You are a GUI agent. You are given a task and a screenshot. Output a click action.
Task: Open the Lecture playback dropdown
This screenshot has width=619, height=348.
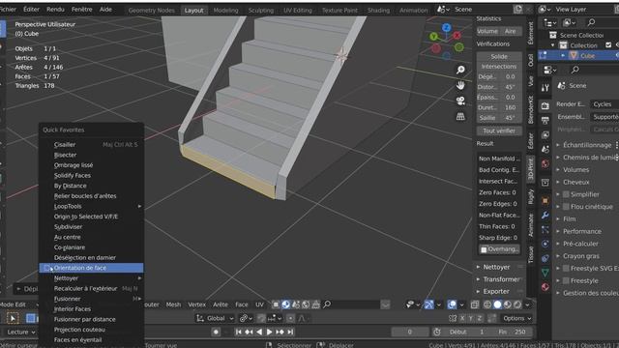tap(20, 333)
